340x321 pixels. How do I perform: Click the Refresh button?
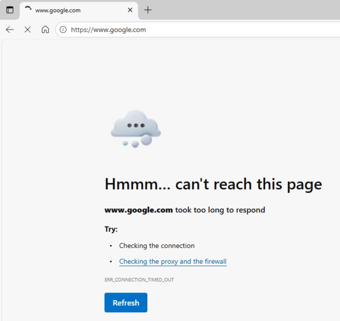pyautogui.click(x=126, y=303)
